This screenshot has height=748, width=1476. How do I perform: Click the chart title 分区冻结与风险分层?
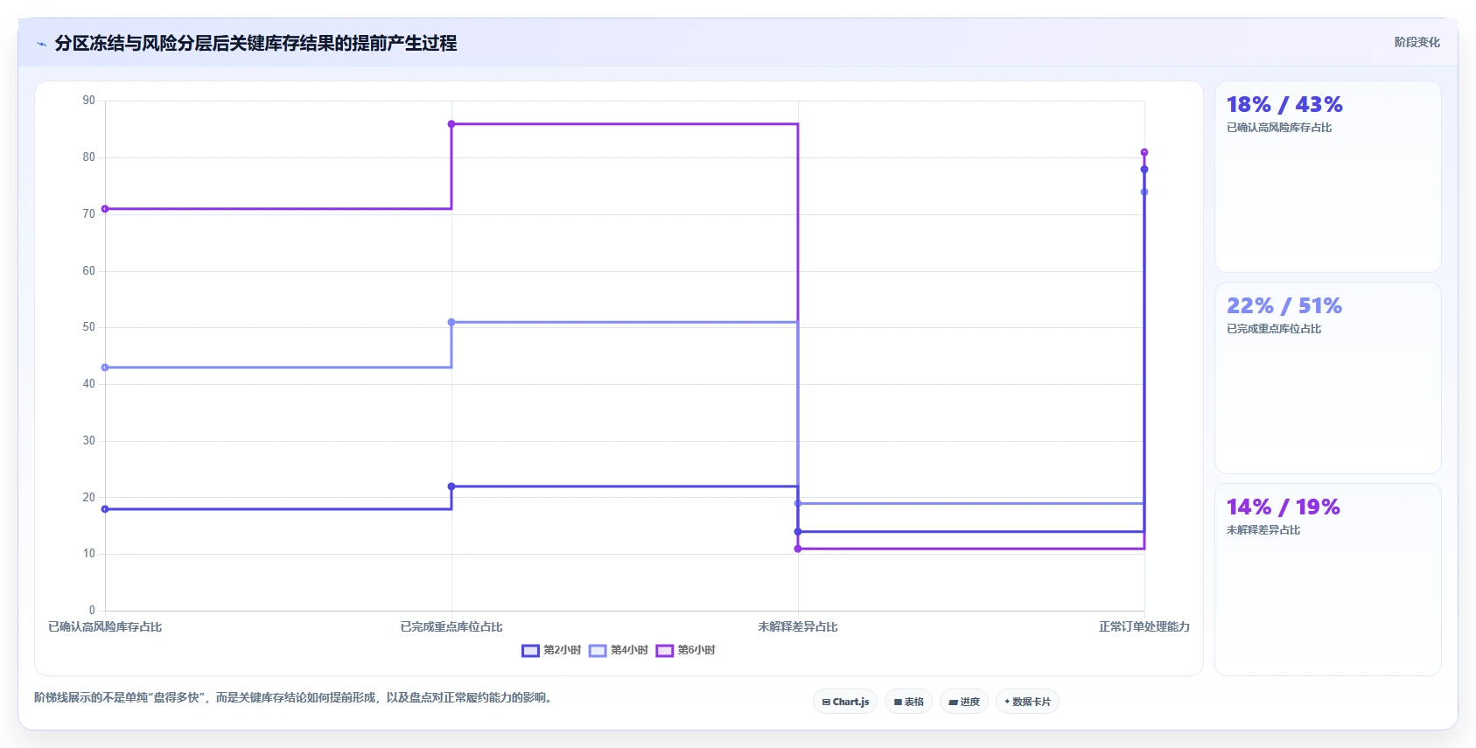tap(255, 43)
